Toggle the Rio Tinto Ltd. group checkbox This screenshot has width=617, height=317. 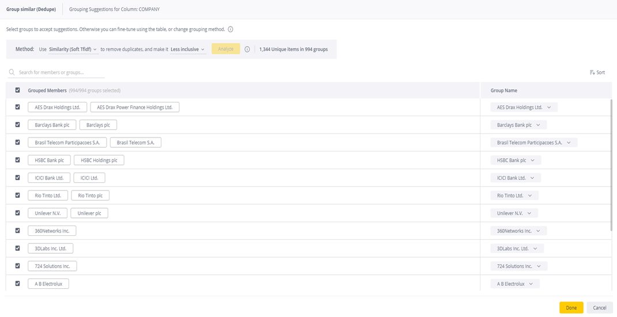[17, 195]
